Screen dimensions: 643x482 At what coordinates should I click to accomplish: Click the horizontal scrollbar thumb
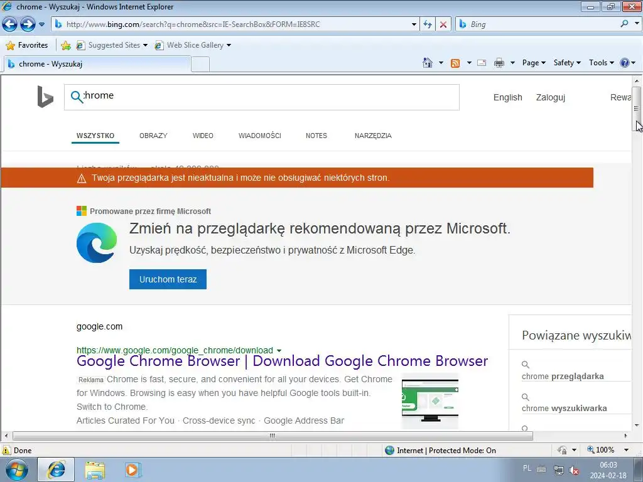(x=273, y=436)
